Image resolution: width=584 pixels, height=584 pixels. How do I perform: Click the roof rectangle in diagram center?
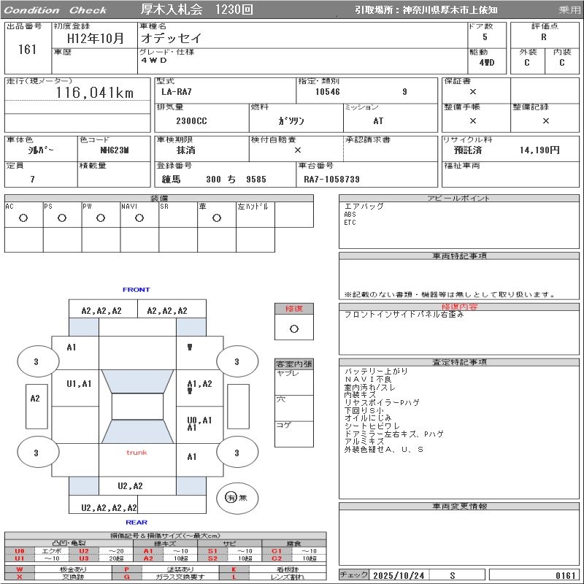coord(137,407)
